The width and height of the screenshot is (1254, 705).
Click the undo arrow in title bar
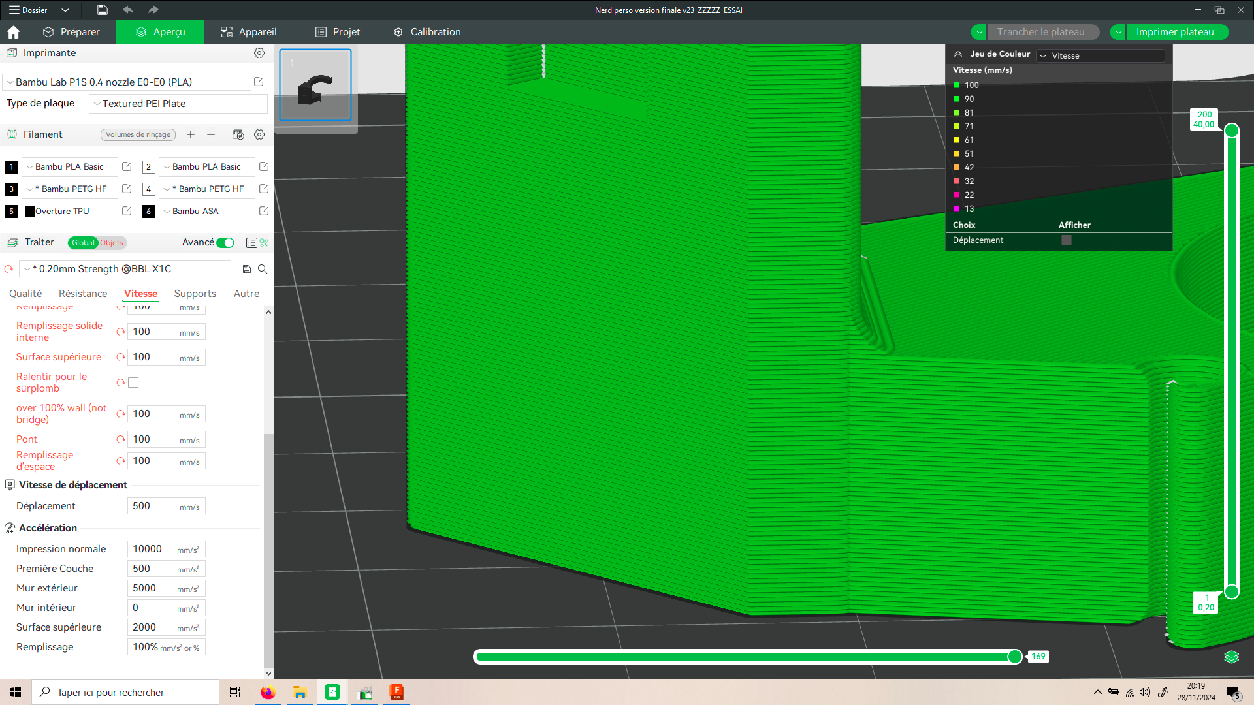pyautogui.click(x=128, y=10)
